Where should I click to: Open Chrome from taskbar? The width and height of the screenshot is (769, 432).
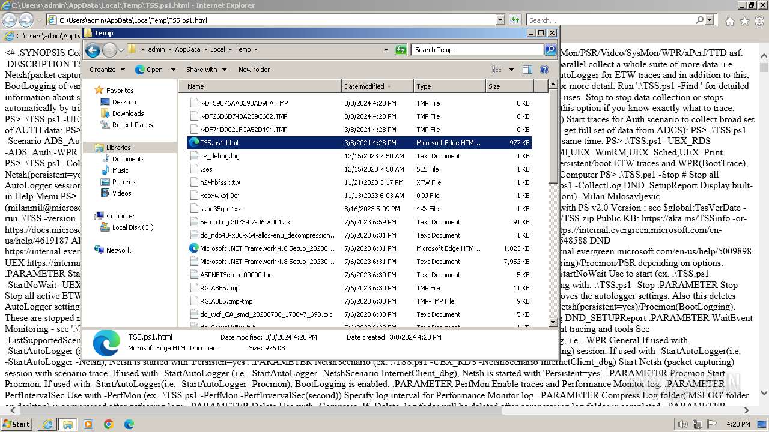[109, 424]
